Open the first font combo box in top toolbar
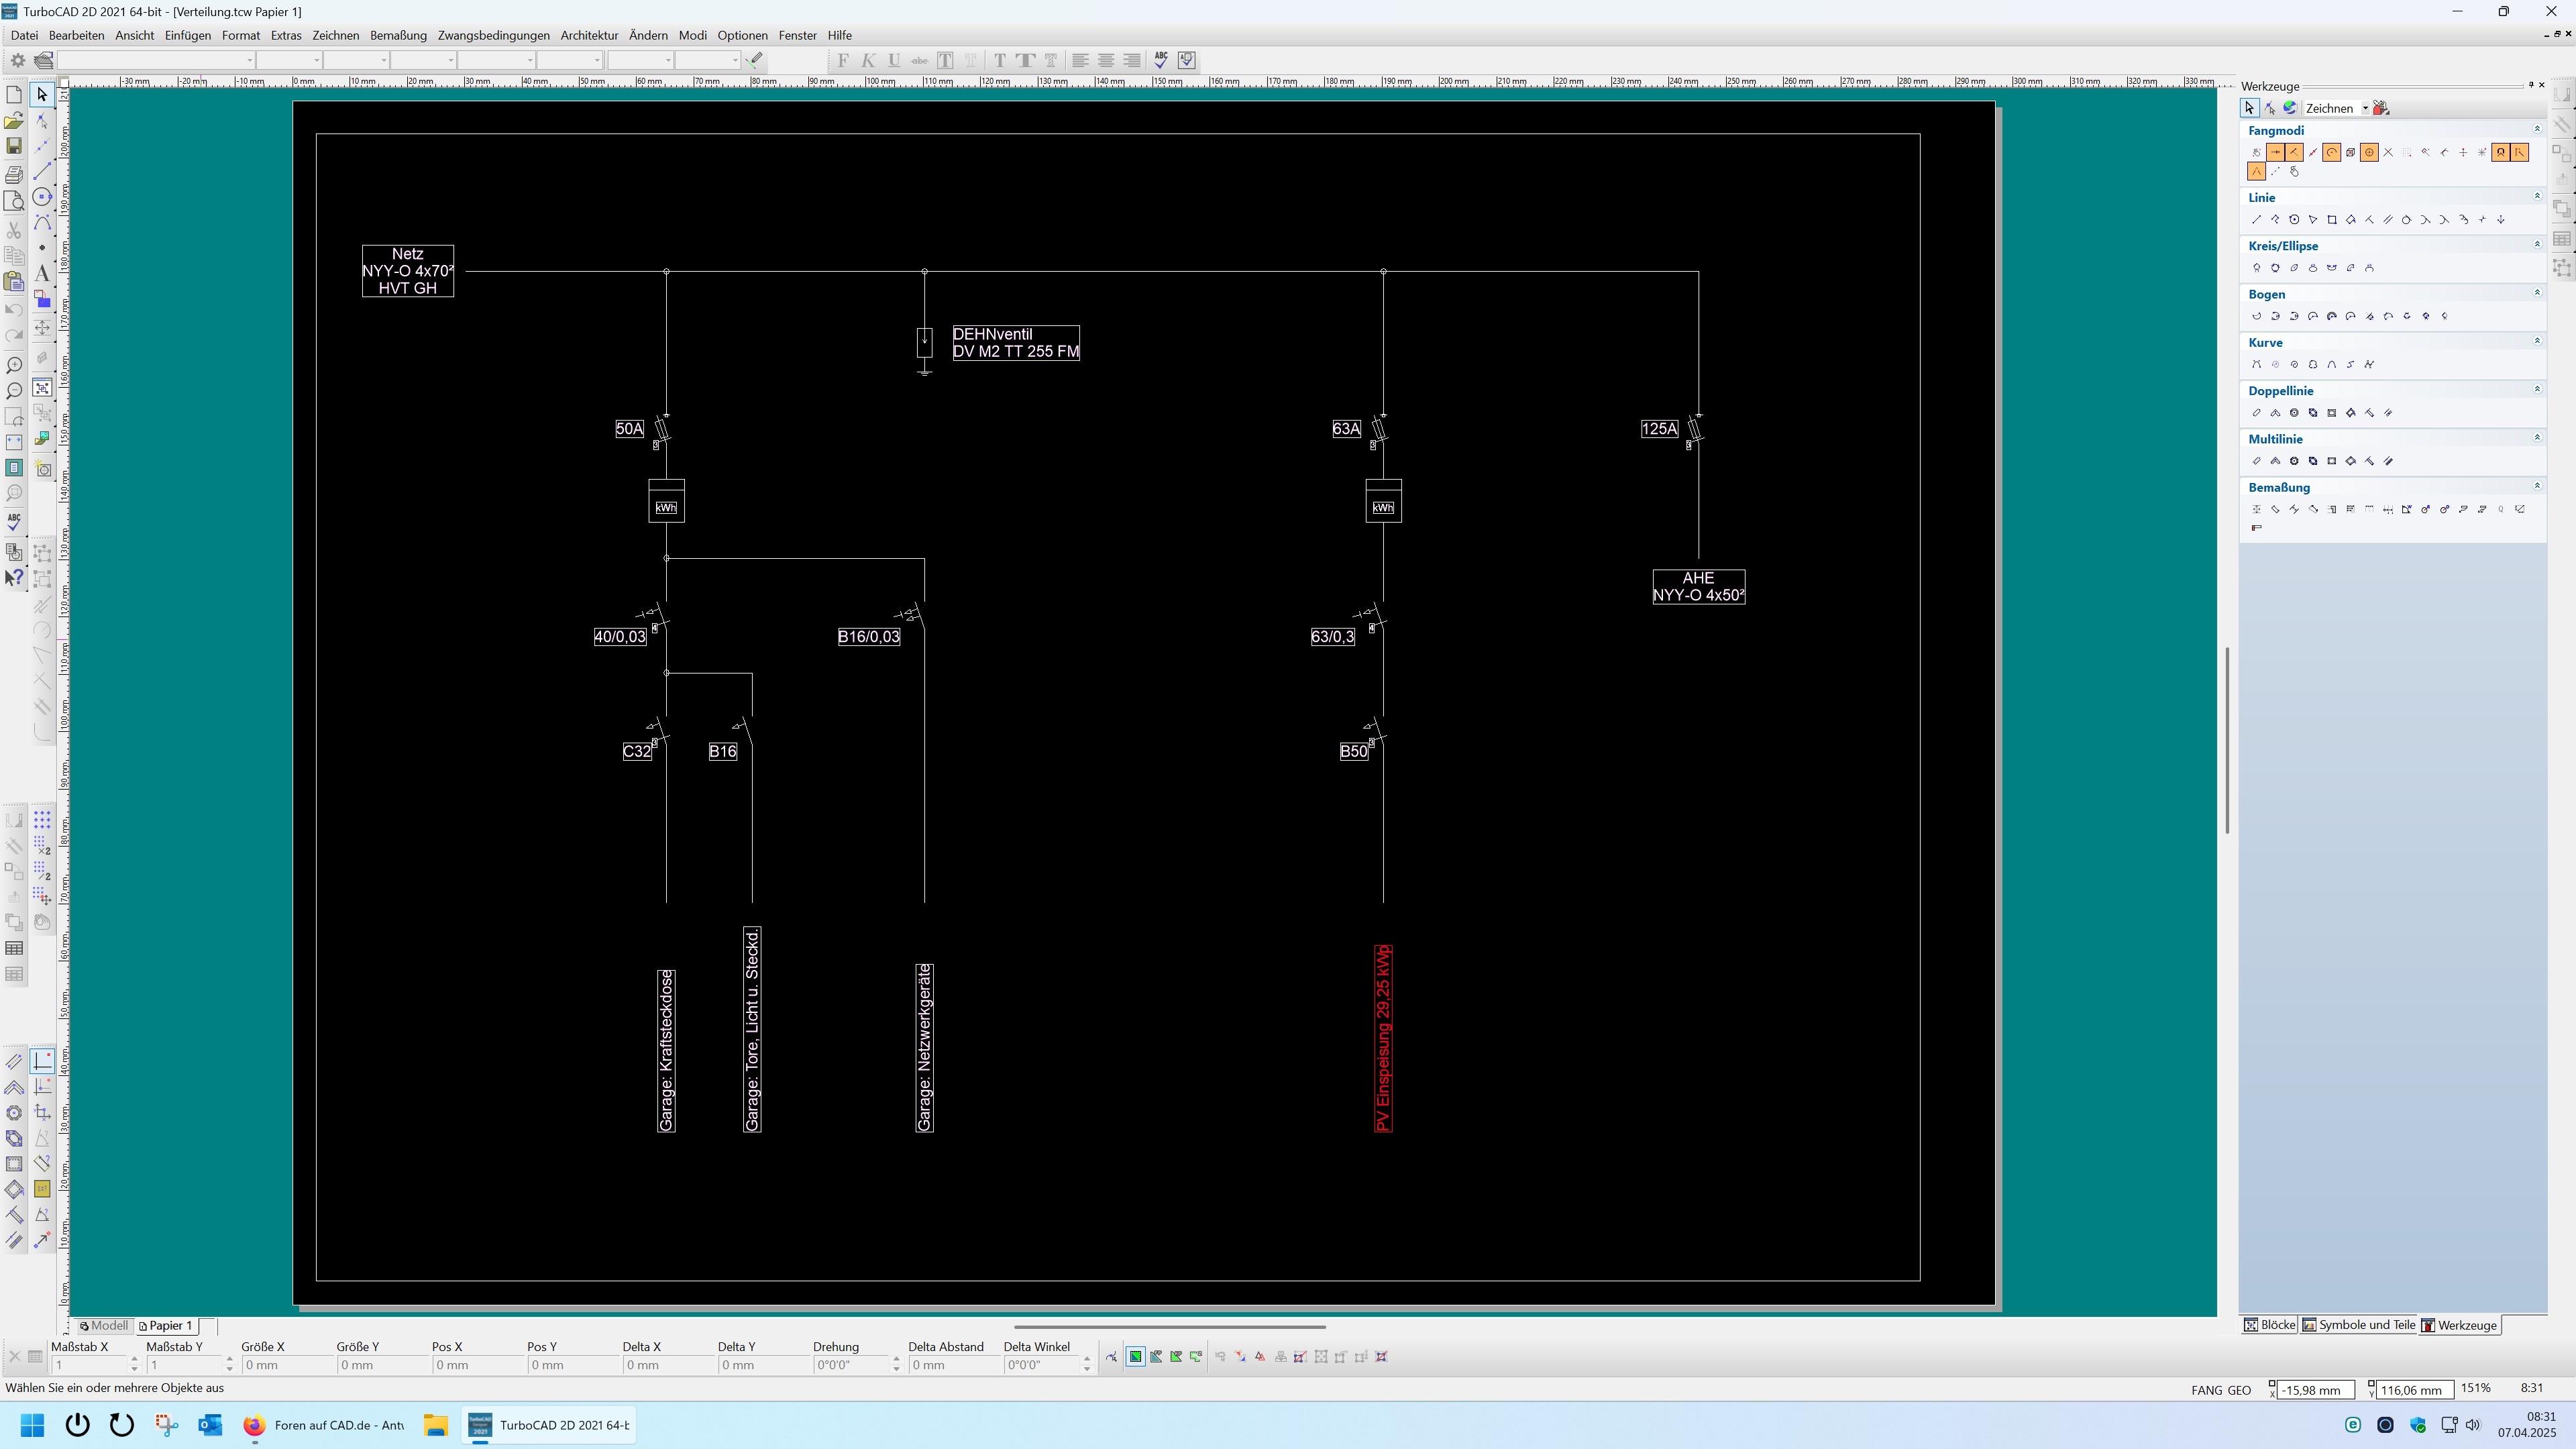This screenshot has height=1449, width=2576. click(156, 60)
